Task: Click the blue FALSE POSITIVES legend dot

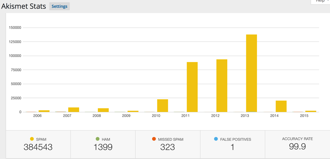Action: [216, 139]
